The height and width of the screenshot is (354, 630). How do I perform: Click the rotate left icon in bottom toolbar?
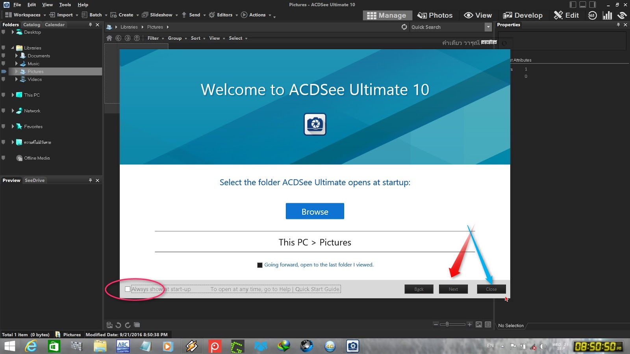tap(119, 325)
